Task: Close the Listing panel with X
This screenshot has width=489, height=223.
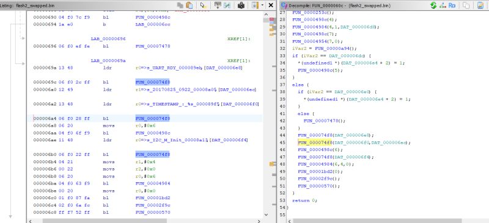Action: pyautogui.click(x=271, y=5)
